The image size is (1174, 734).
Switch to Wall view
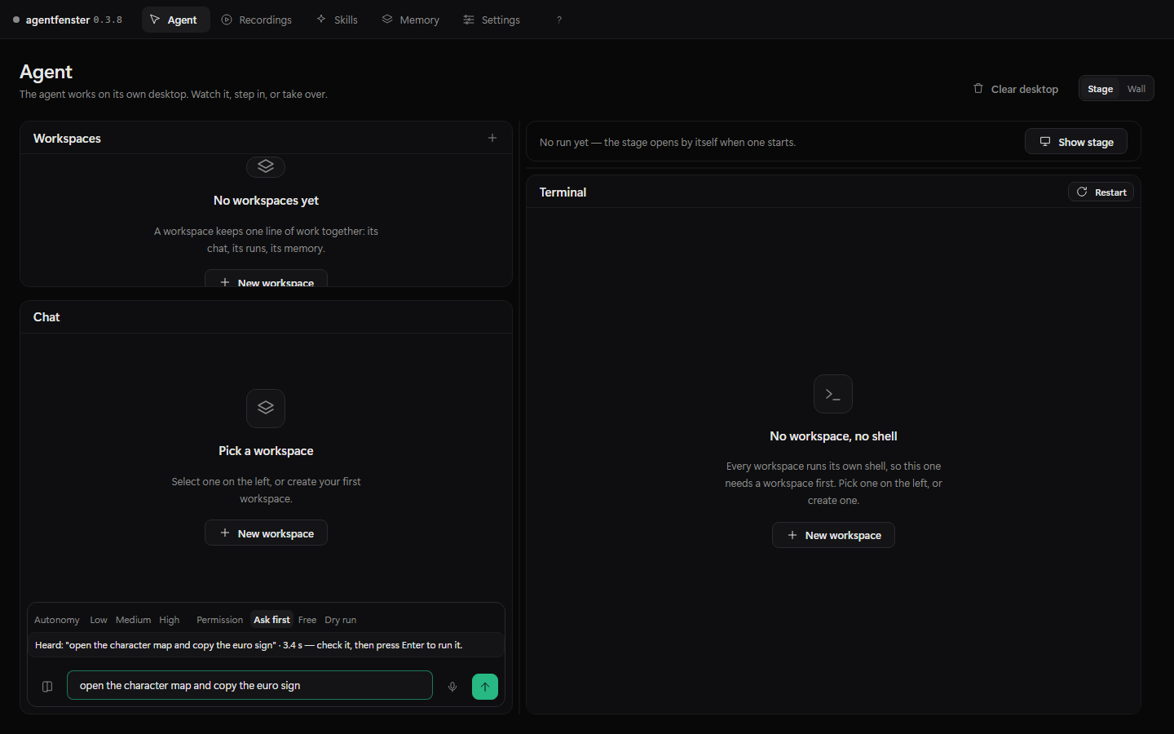1136,89
